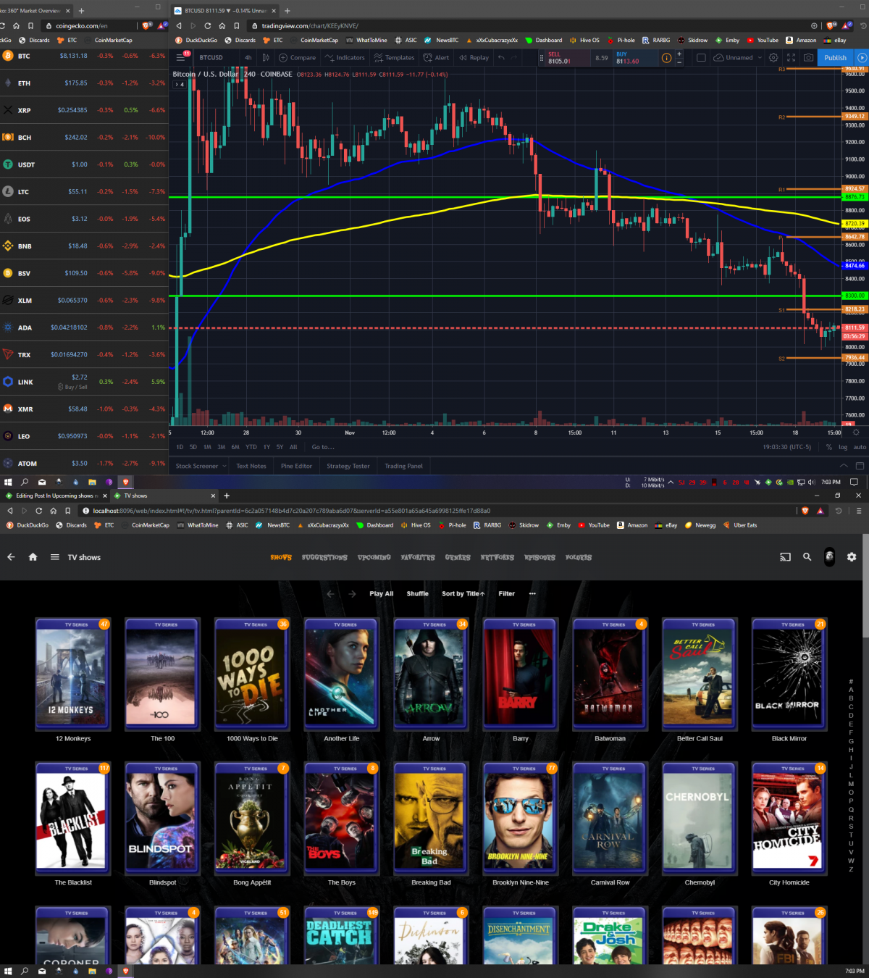Click the blue Publish button
The image size is (869, 978).
click(835, 57)
